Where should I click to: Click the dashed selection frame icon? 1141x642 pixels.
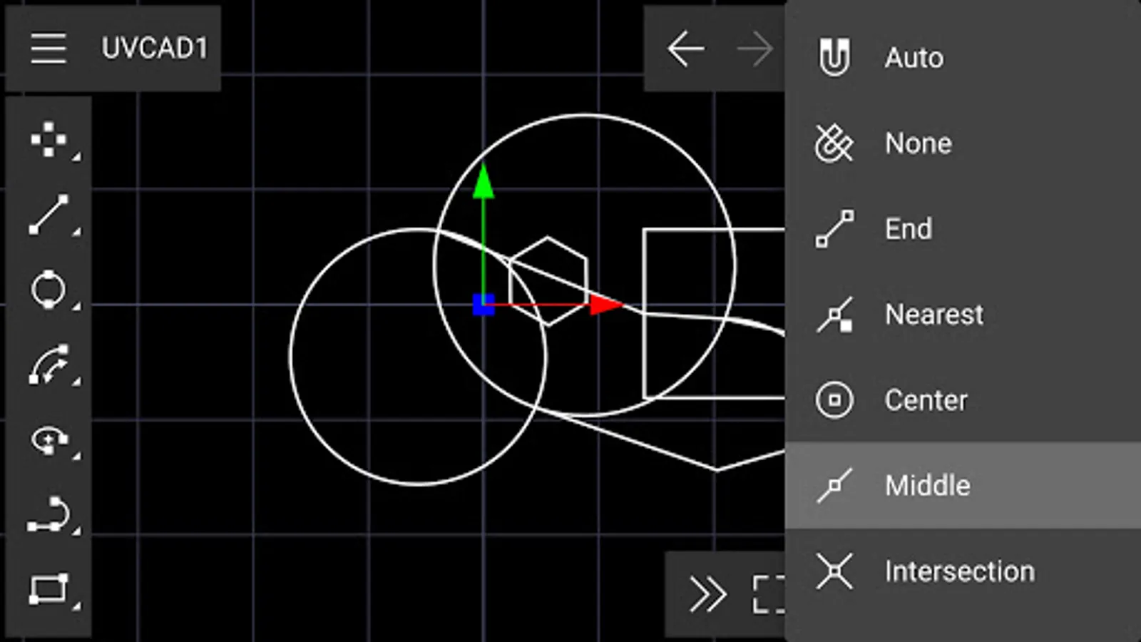tap(769, 594)
